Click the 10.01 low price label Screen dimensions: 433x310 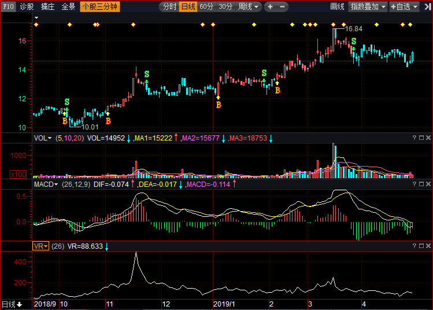[90, 127]
